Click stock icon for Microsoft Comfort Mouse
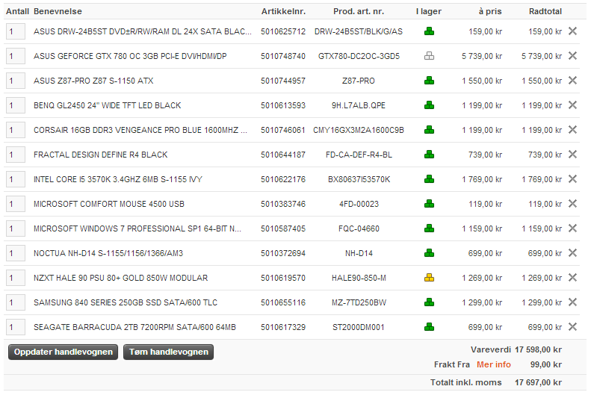Viewport: 591px width, 395px height. point(429,204)
